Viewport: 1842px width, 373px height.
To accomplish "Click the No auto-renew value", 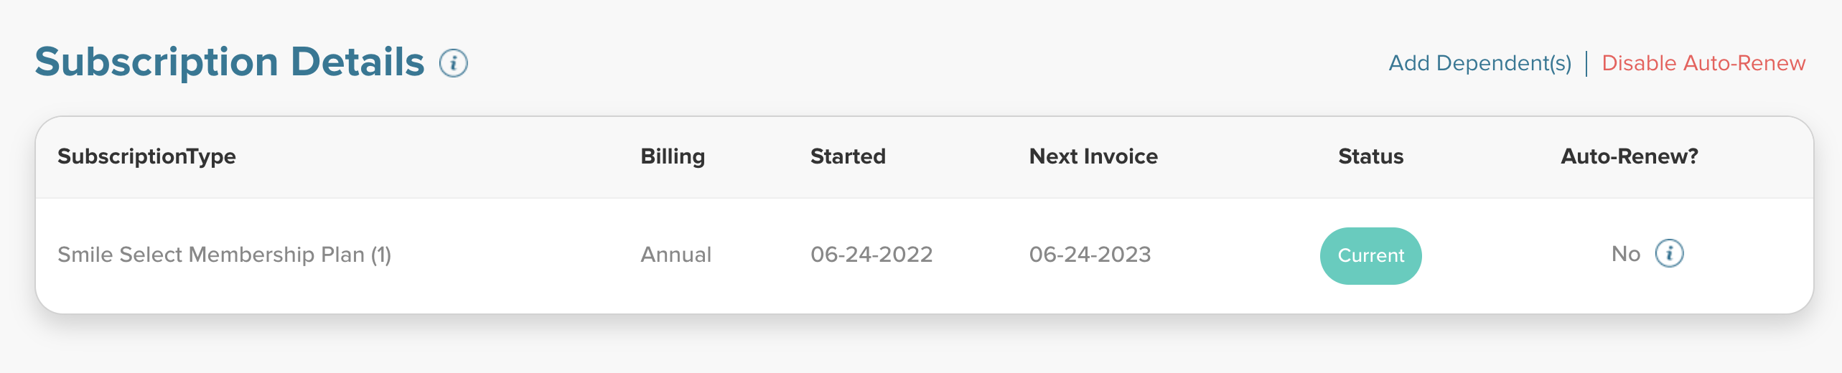I will click(x=1625, y=254).
